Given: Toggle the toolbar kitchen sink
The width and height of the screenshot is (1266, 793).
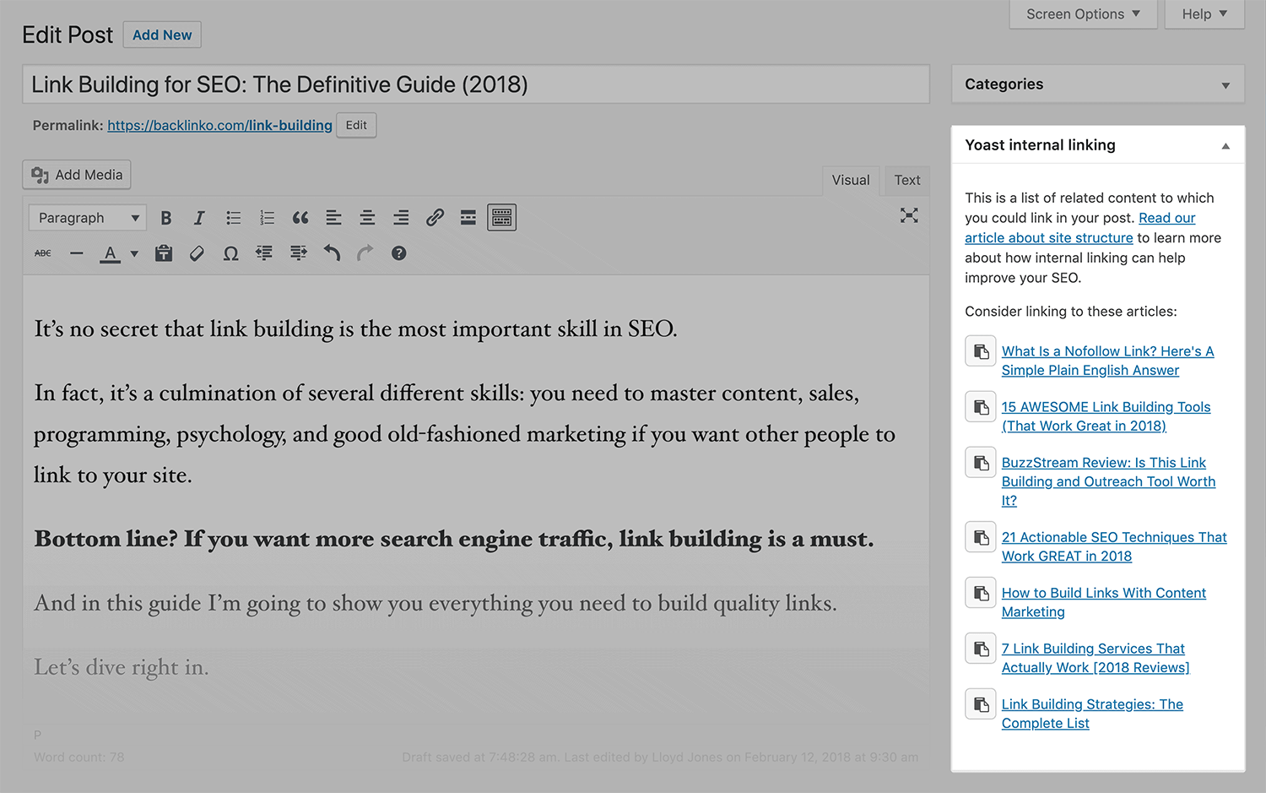Looking at the screenshot, I should 502,218.
